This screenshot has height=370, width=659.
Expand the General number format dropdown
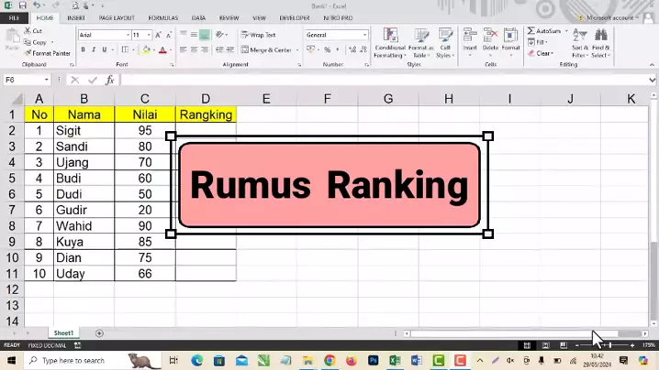coord(364,35)
